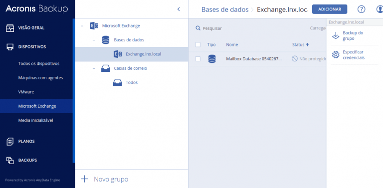The image size is (383, 188).
Task: Click the Dispositivos computer icon
Action: pos(10,47)
